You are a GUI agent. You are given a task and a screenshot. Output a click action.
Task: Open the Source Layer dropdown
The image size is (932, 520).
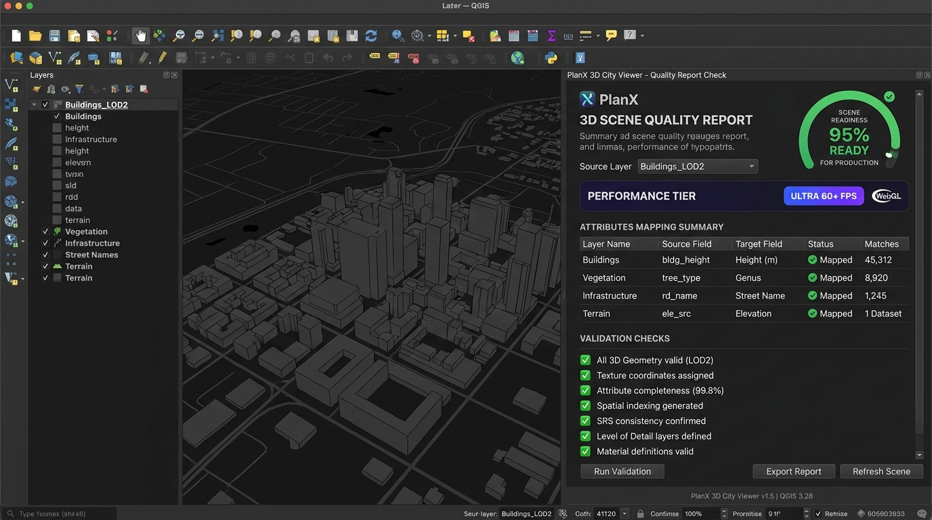click(698, 167)
